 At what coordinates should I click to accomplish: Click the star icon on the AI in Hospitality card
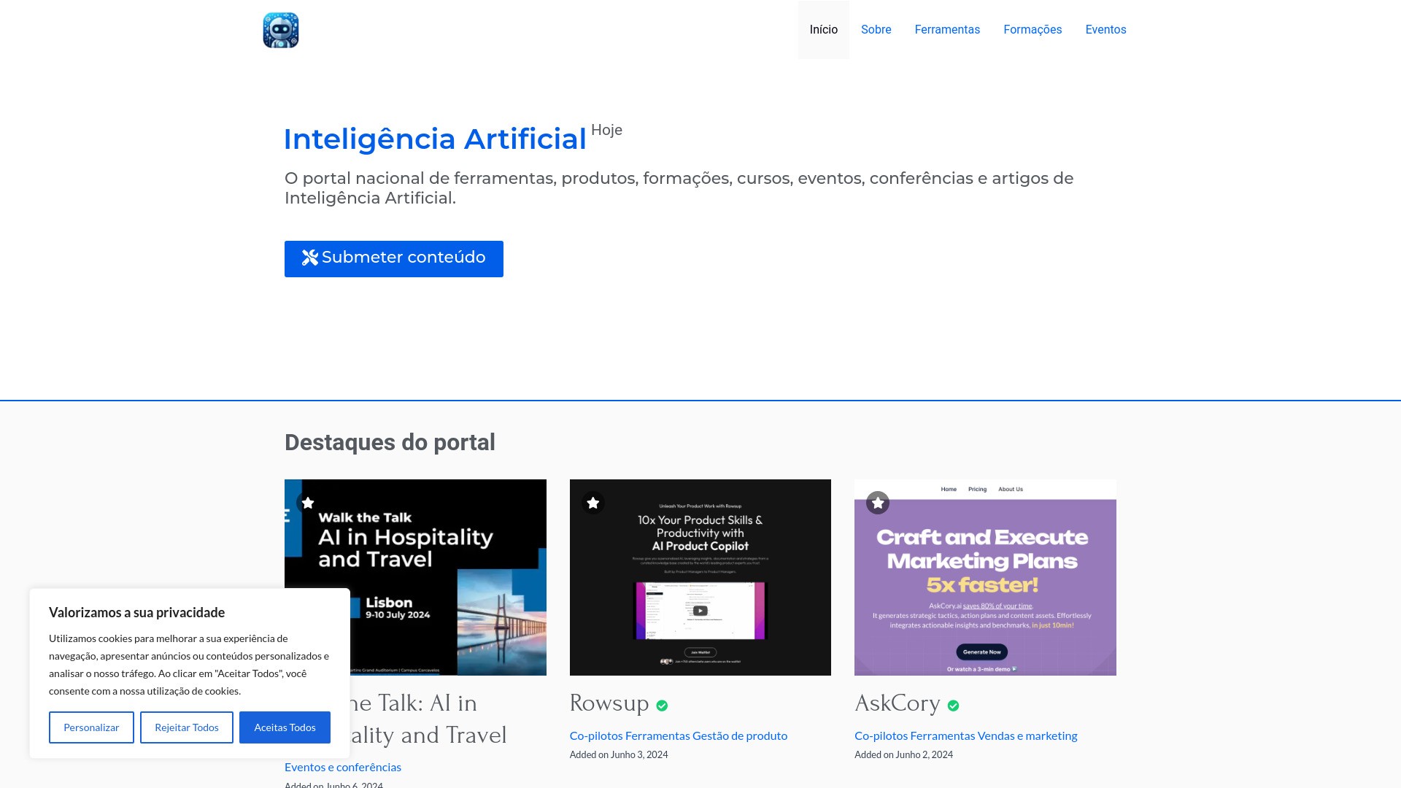click(308, 503)
